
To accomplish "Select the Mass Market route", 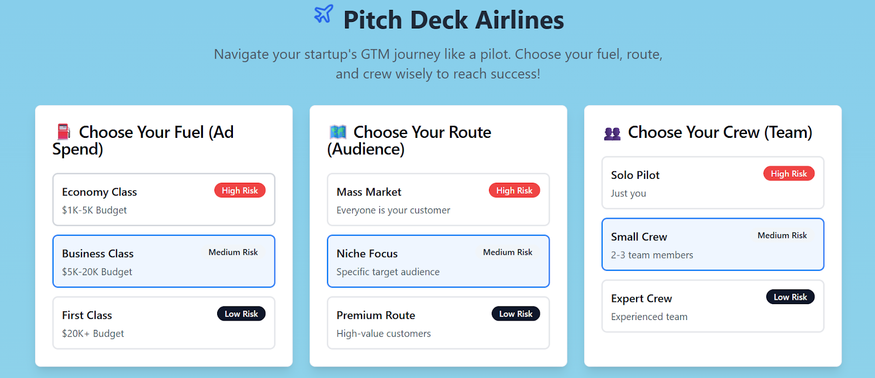I will (x=438, y=200).
